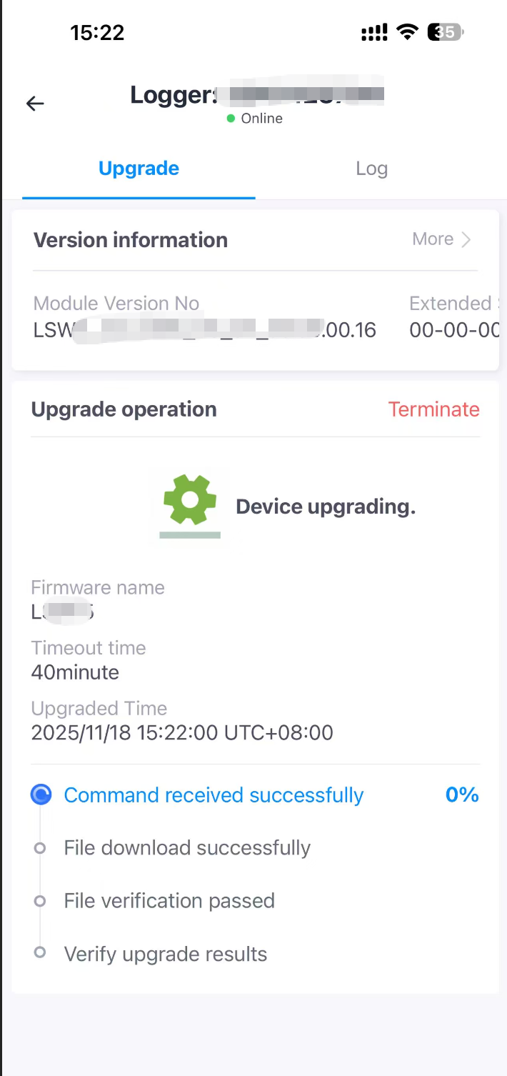Tap the File verification passed step circle

pyautogui.click(x=40, y=901)
